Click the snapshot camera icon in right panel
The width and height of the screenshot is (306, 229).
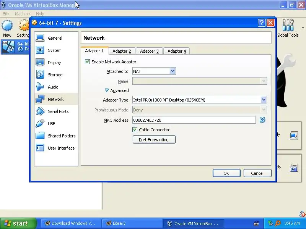pos(294,168)
